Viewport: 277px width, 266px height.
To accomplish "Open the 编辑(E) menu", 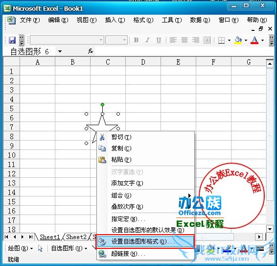I will coord(58,20).
